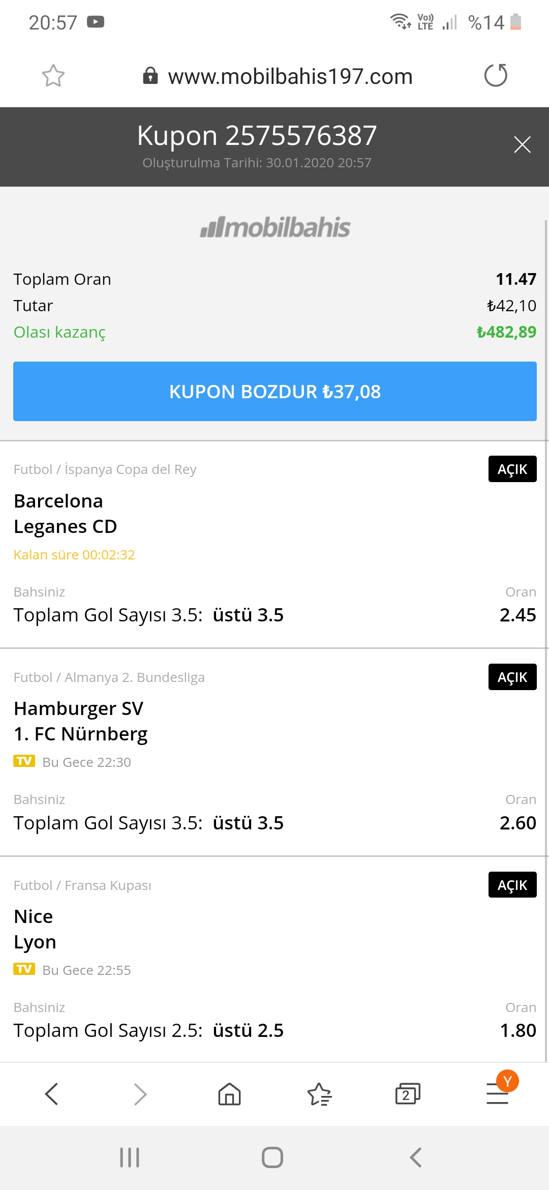The width and height of the screenshot is (549, 1190).
Task: Tap KUPON BOZDUR ₺37,08 button
Action: (275, 391)
